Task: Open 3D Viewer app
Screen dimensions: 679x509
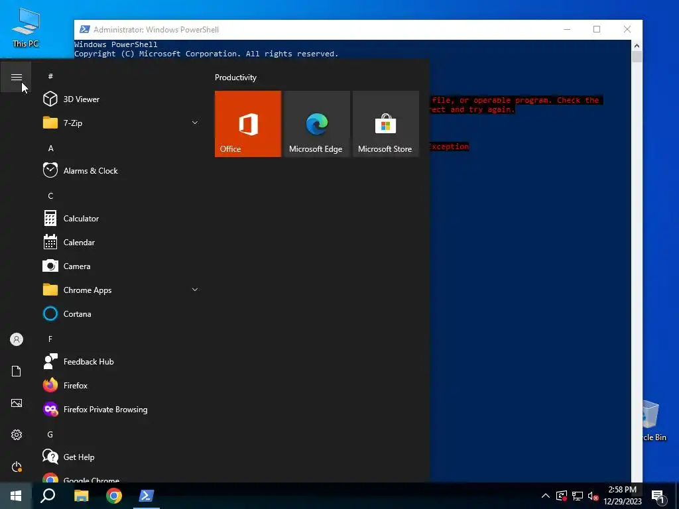Action: (121, 99)
